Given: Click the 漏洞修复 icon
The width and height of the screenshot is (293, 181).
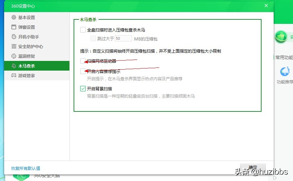Looking at the screenshot, I should tap(14, 56).
